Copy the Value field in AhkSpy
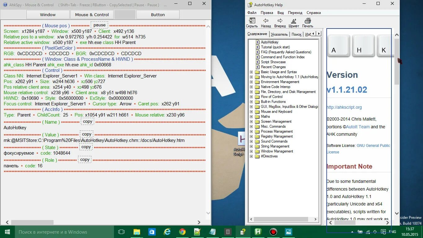This screenshot has width=423, height=238. (87, 134)
